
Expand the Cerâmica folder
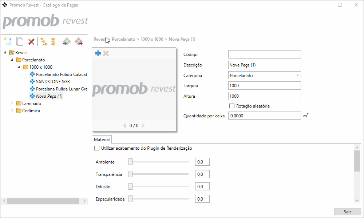click(12, 110)
